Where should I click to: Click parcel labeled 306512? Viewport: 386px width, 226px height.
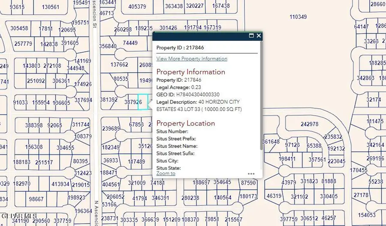pyautogui.click(x=309, y=218)
